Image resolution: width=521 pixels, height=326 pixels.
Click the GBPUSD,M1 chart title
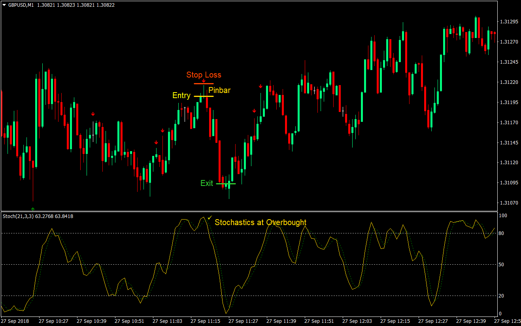coord(21,4)
